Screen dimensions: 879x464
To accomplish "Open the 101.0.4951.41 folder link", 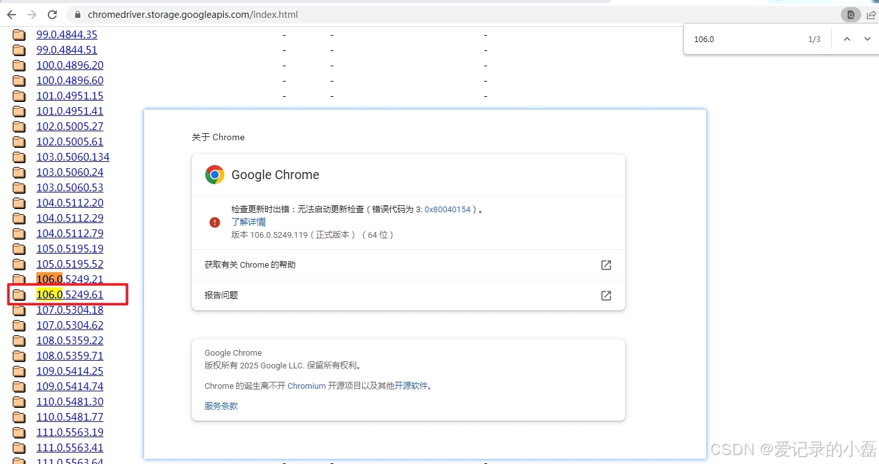I will pos(69,111).
